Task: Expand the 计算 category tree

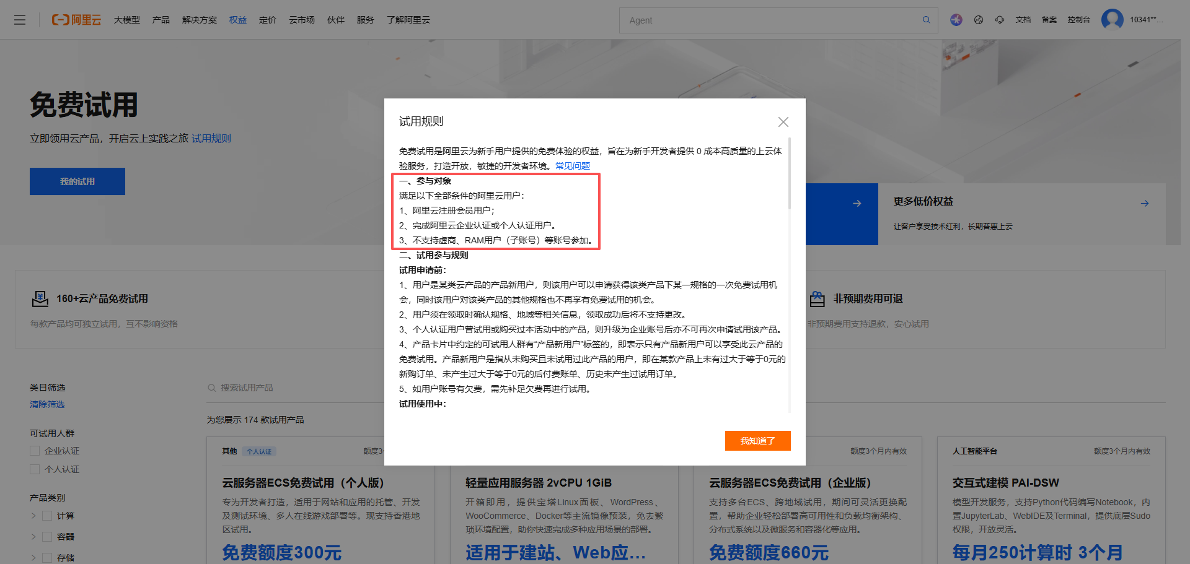Action: 33,516
